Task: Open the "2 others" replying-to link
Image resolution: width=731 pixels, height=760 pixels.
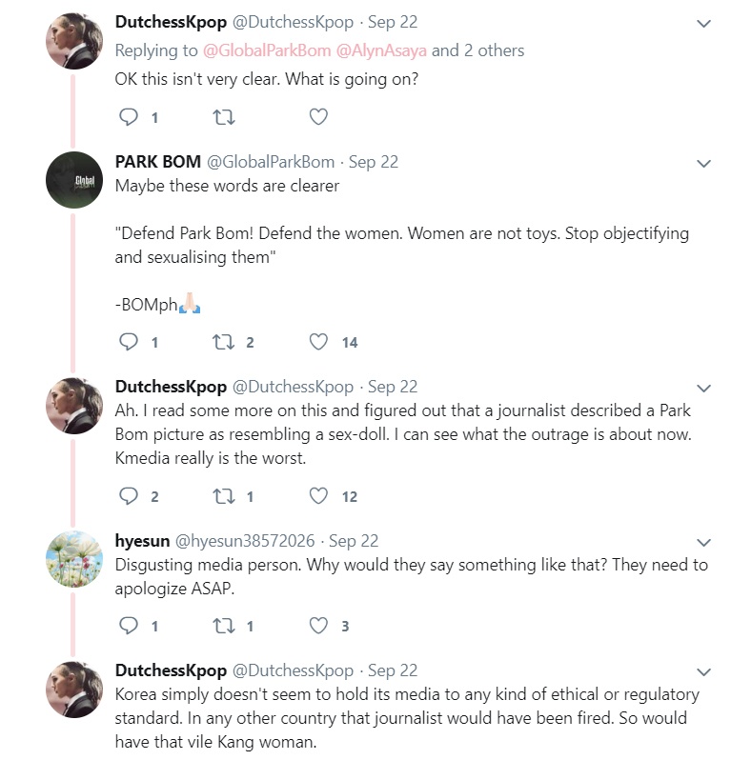Action: pyautogui.click(x=494, y=50)
